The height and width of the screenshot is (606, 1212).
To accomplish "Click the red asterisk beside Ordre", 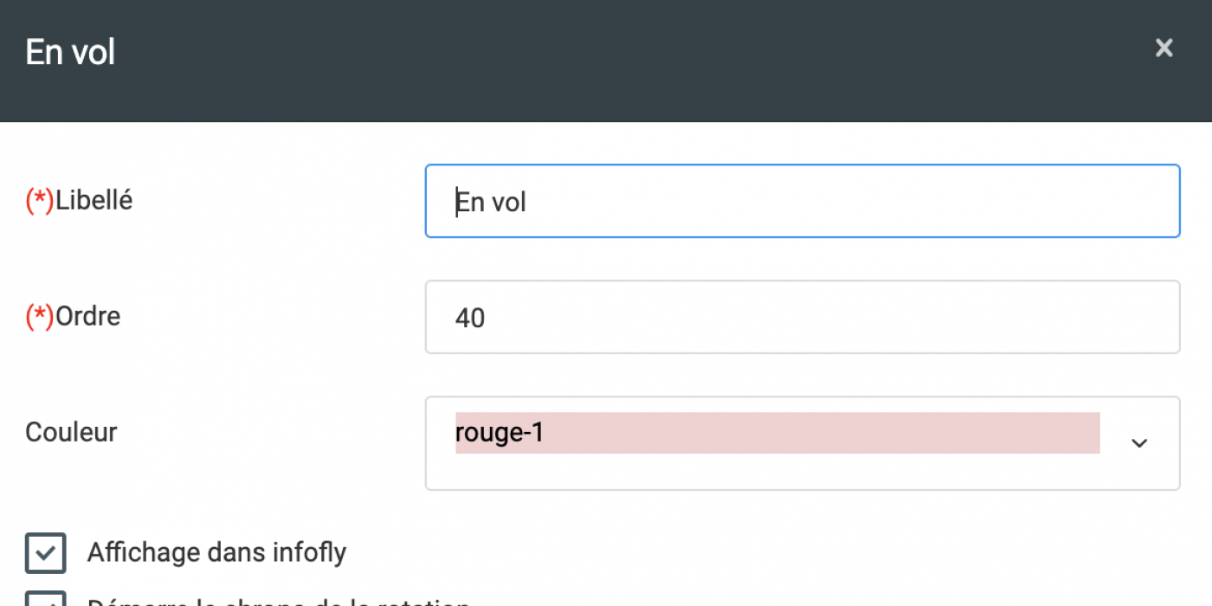I will point(40,317).
